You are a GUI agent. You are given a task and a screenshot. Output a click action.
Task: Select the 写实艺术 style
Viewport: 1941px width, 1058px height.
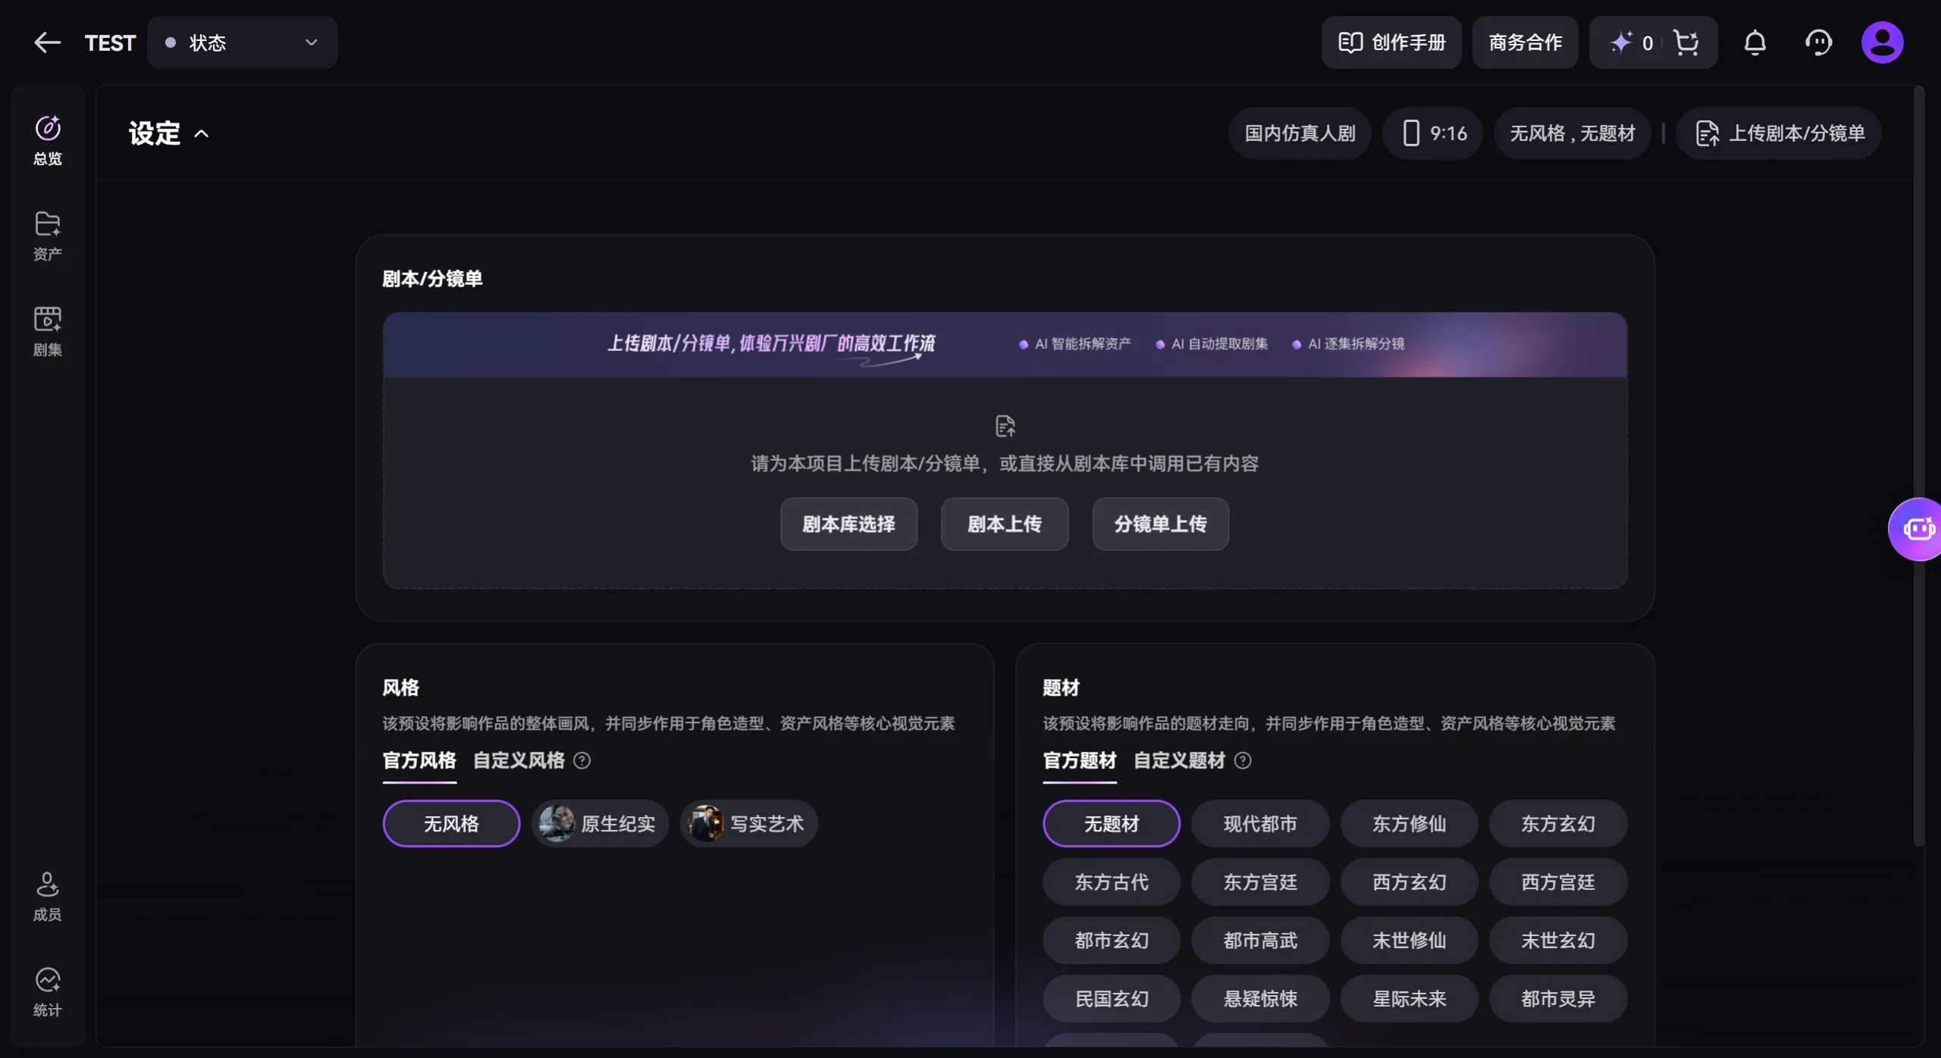point(749,824)
